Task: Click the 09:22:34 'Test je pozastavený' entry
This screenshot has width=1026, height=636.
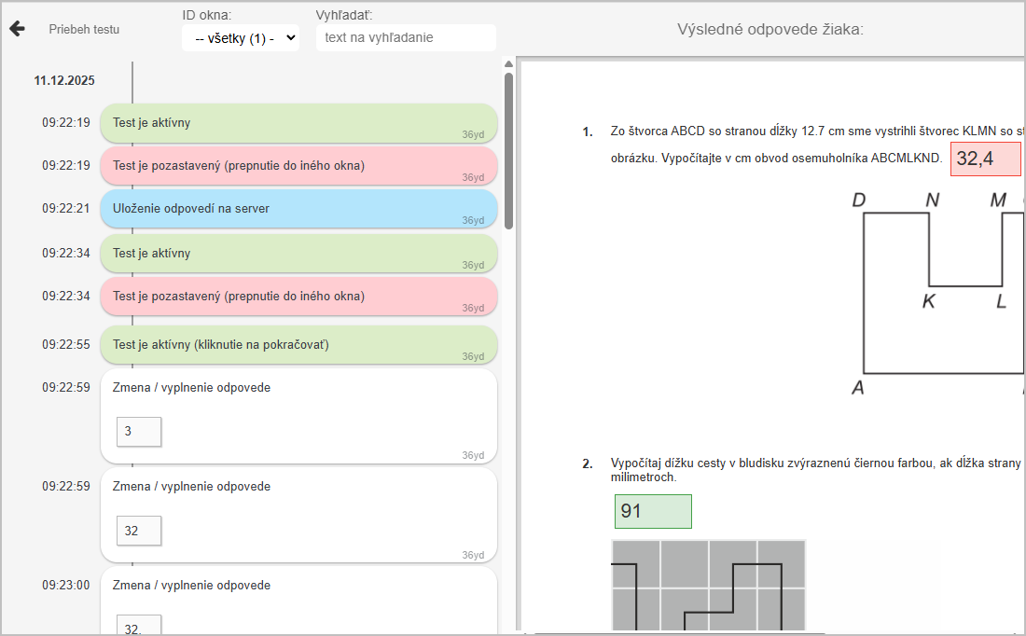Action: (298, 297)
